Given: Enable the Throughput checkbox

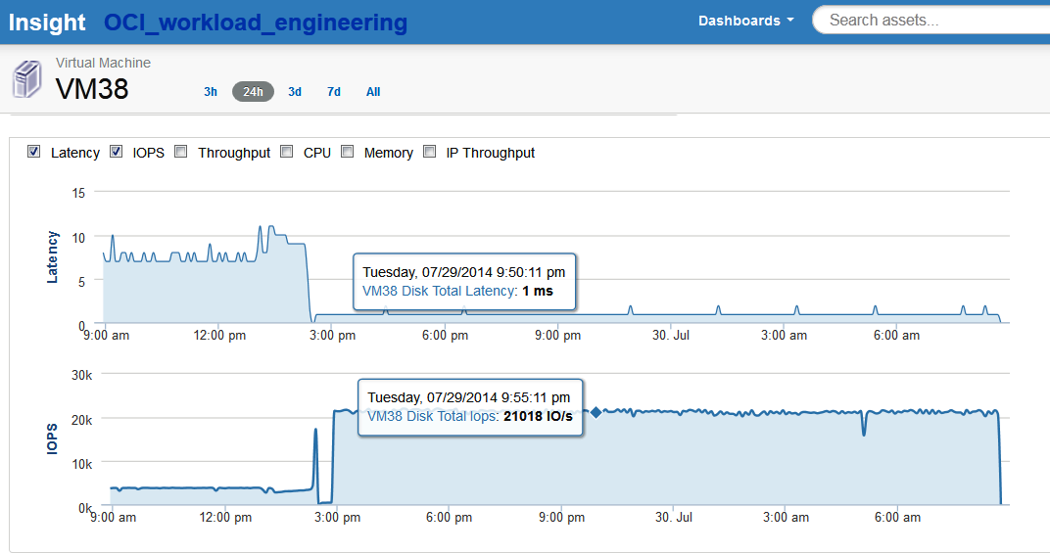Looking at the screenshot, I should 181,152.
